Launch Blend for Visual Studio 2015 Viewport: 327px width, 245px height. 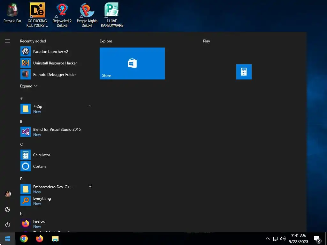click(x=56, y=132)
